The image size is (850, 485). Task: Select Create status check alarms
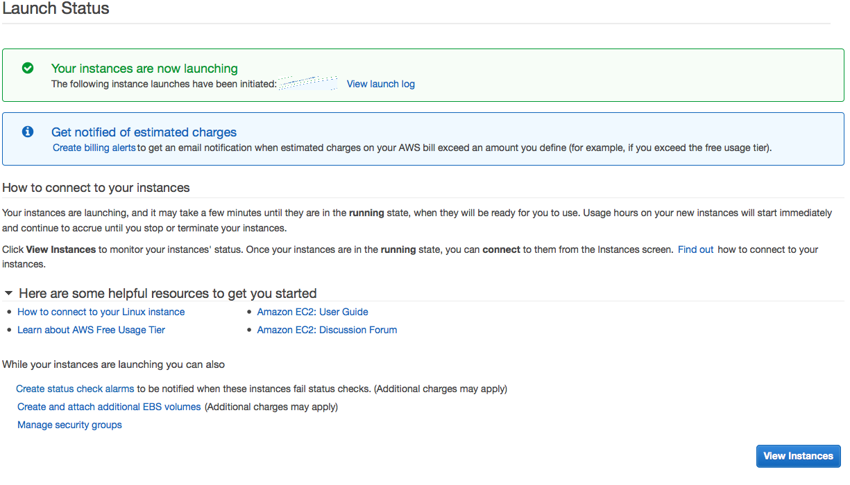coord(75,389)
